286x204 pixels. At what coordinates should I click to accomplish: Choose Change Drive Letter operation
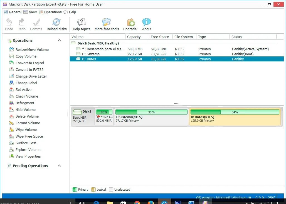[28, 76]
